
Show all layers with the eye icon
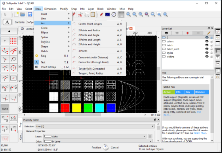coord(166,33)
